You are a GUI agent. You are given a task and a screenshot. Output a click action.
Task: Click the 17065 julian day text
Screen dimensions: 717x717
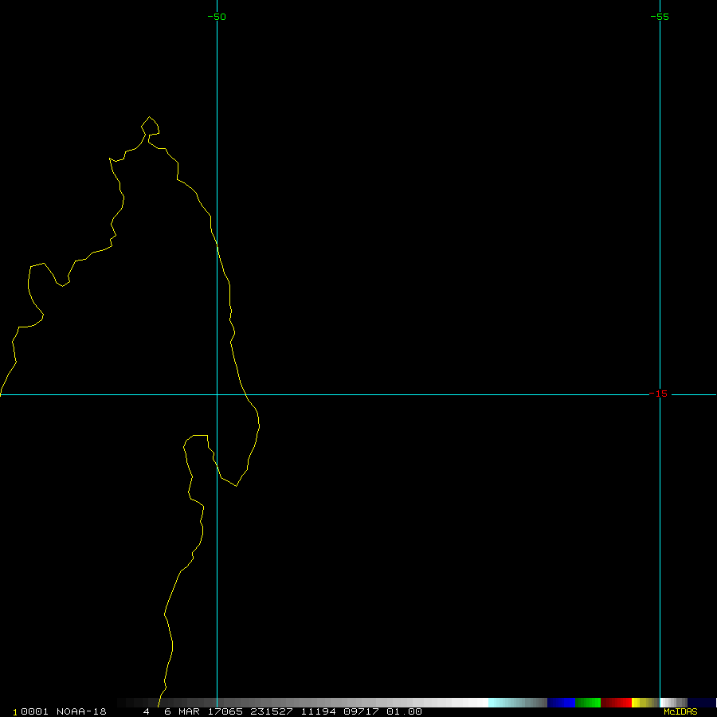coord(225,711)
